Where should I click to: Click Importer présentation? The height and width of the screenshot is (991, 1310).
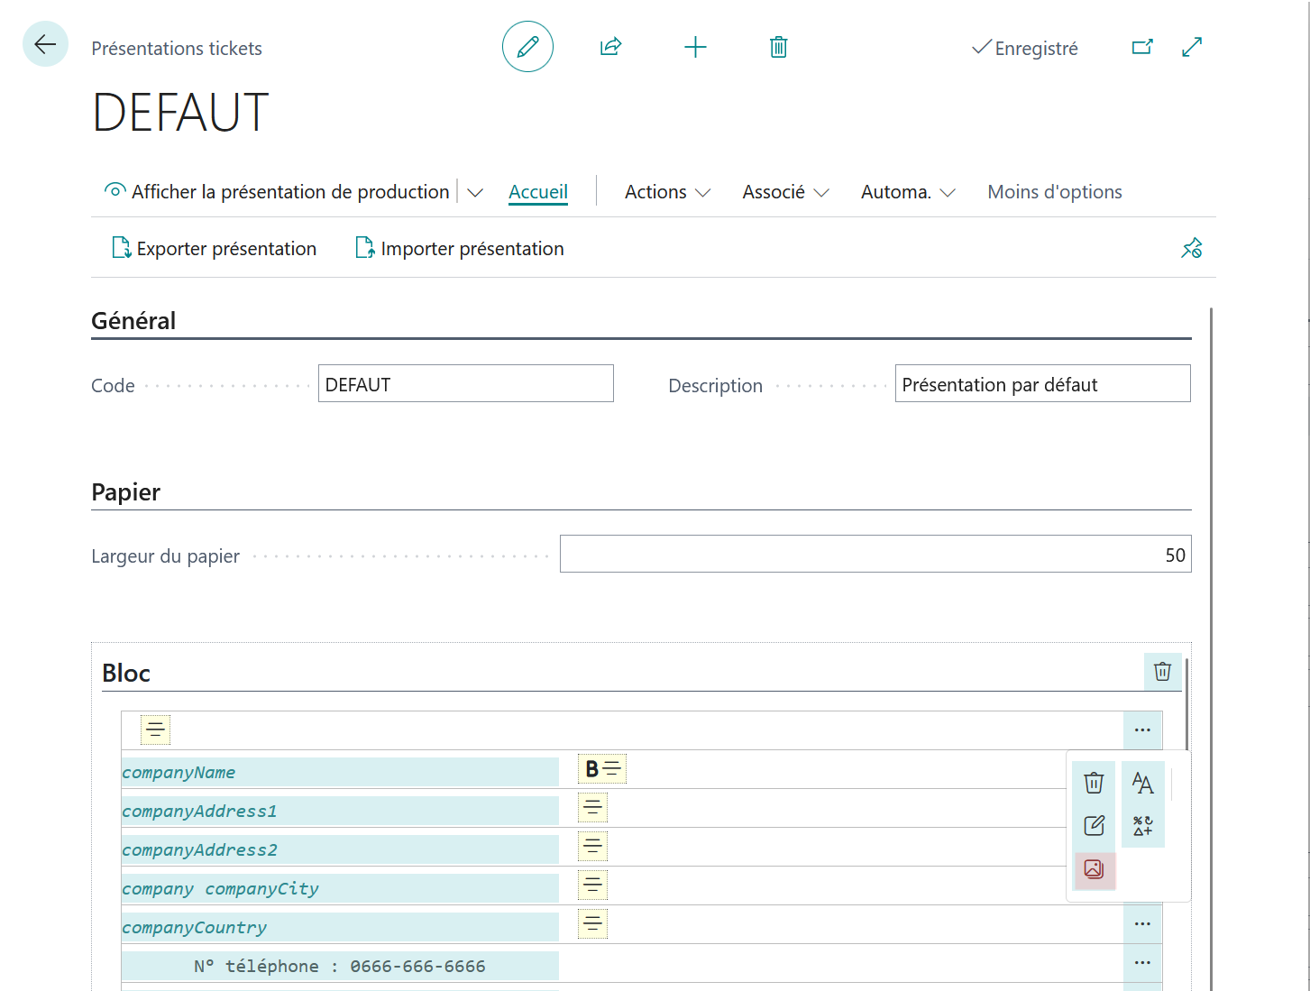pos(460,248)
